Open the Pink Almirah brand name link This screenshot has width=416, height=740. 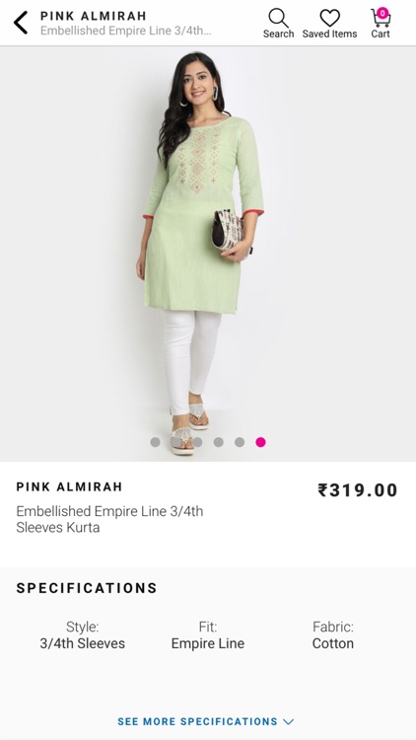coord(69,486)
